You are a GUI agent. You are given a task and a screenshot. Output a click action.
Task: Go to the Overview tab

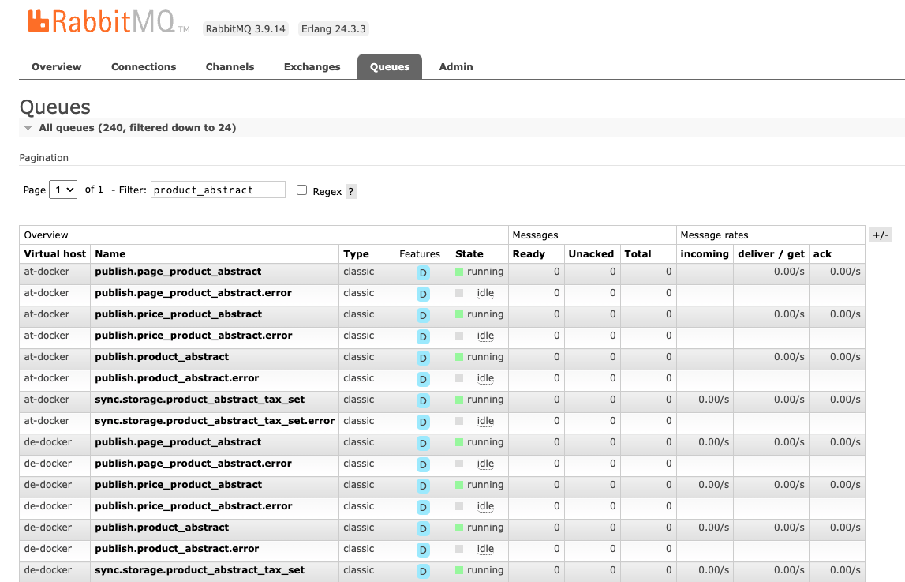(57, 67)
